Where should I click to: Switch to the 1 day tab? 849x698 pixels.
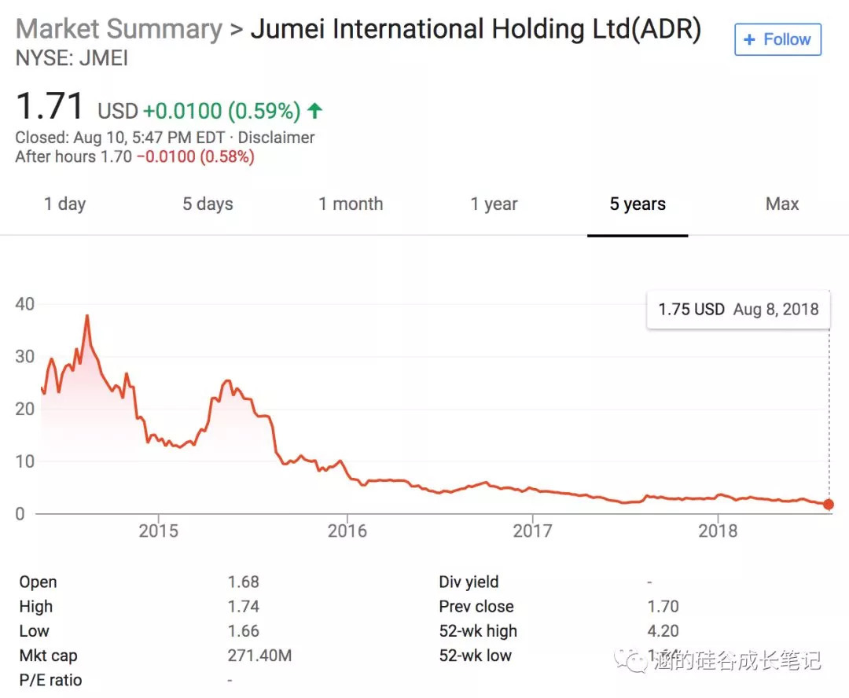64,204
